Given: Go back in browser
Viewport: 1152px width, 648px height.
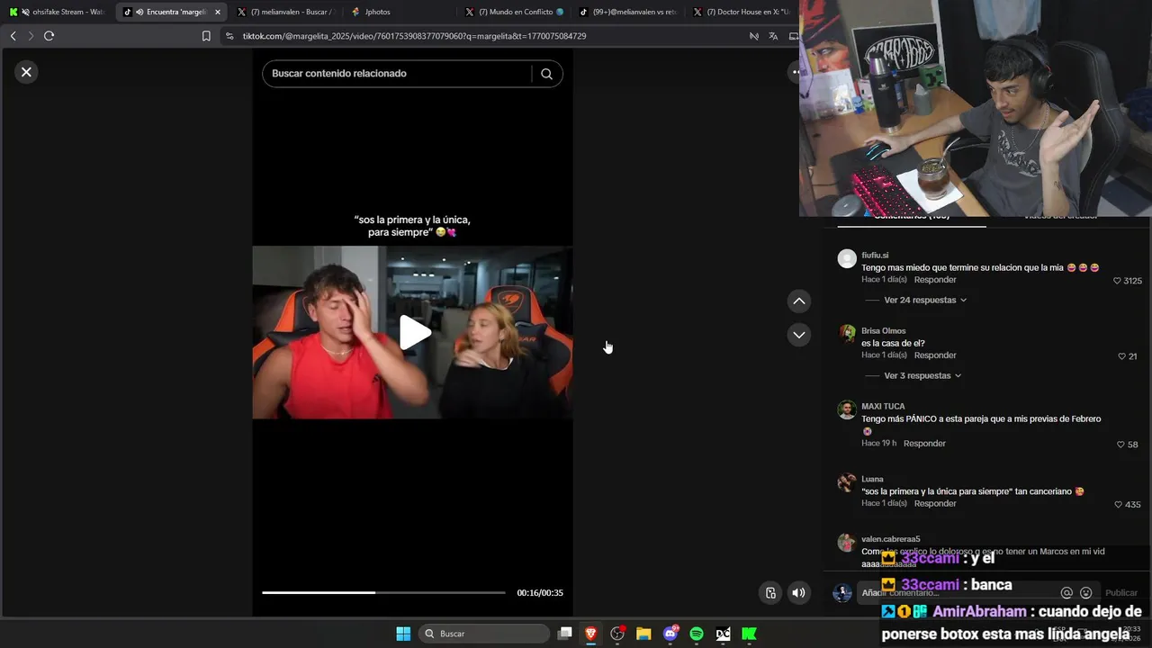Looking at the screenshot, I should pos(13,36).
